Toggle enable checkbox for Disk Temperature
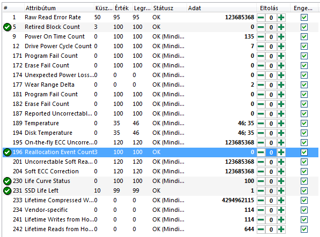 tap(304, 133)
